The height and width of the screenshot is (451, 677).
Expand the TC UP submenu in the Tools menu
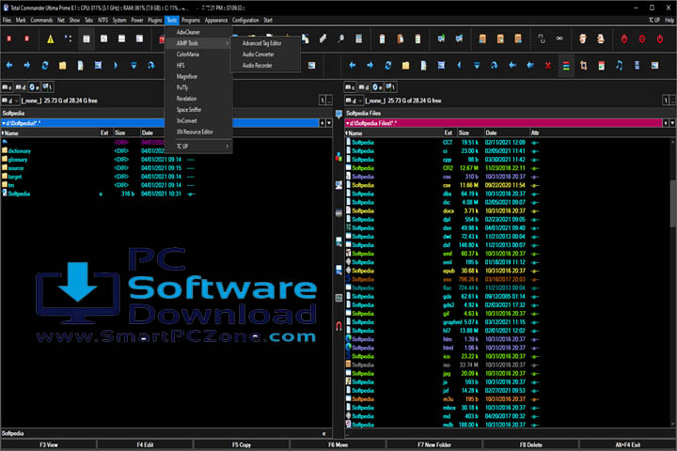pyautogui.click(x=198, y=147)
